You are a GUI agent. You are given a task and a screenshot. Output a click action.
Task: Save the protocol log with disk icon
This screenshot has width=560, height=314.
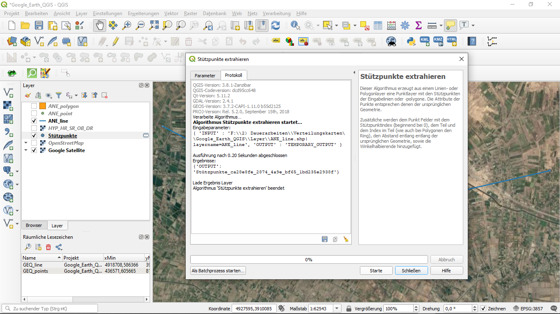click(325, 239)
